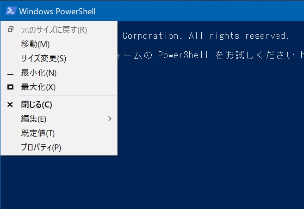Choose 閉じる(C) in the menu
Viewport: 304px width, 209px height.
59,105
